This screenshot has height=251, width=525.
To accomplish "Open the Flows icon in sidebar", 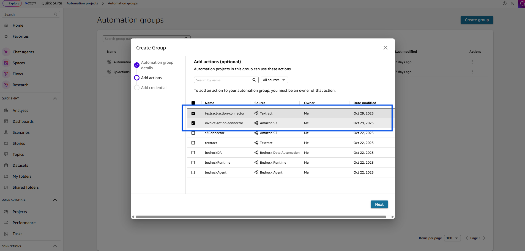I will 6,74.
